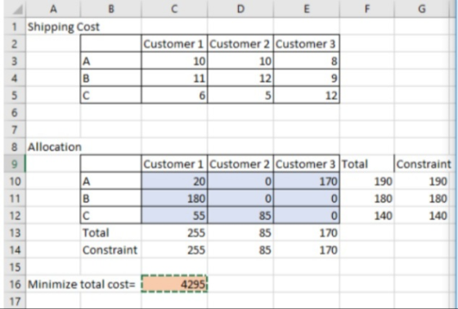Click shipping cost 12 for C to Customer 3

click(x=307, y=95)
